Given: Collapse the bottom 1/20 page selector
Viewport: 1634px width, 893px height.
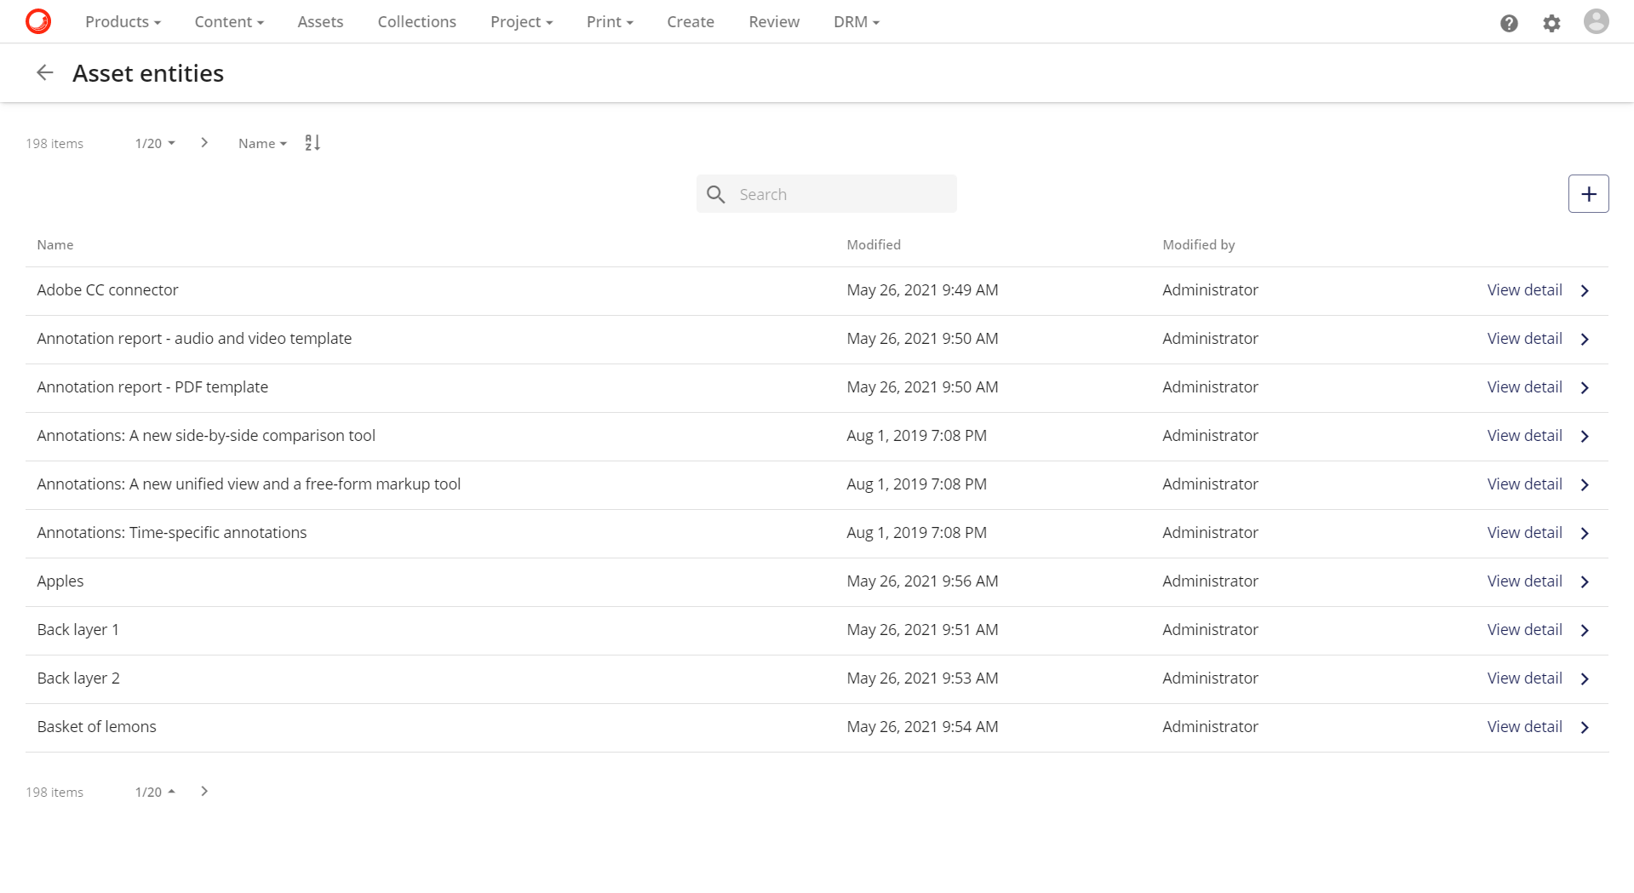Looking at the screenshot, I should [154, 791].
